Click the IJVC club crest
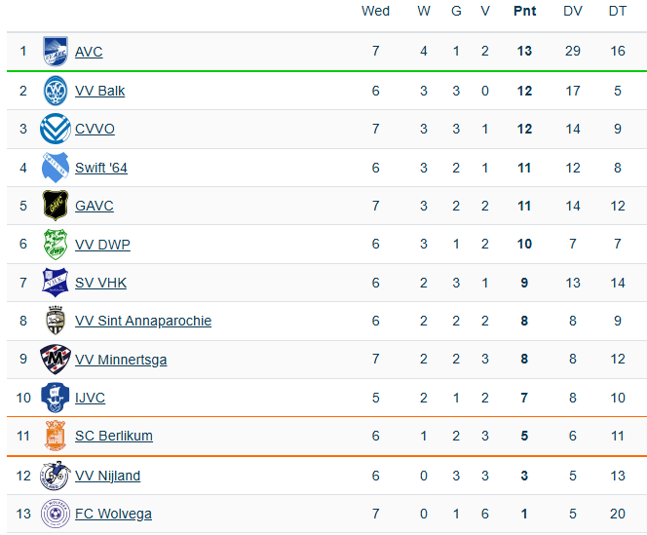The height and width of the screenshot is (535, 647). click(55, 398)
